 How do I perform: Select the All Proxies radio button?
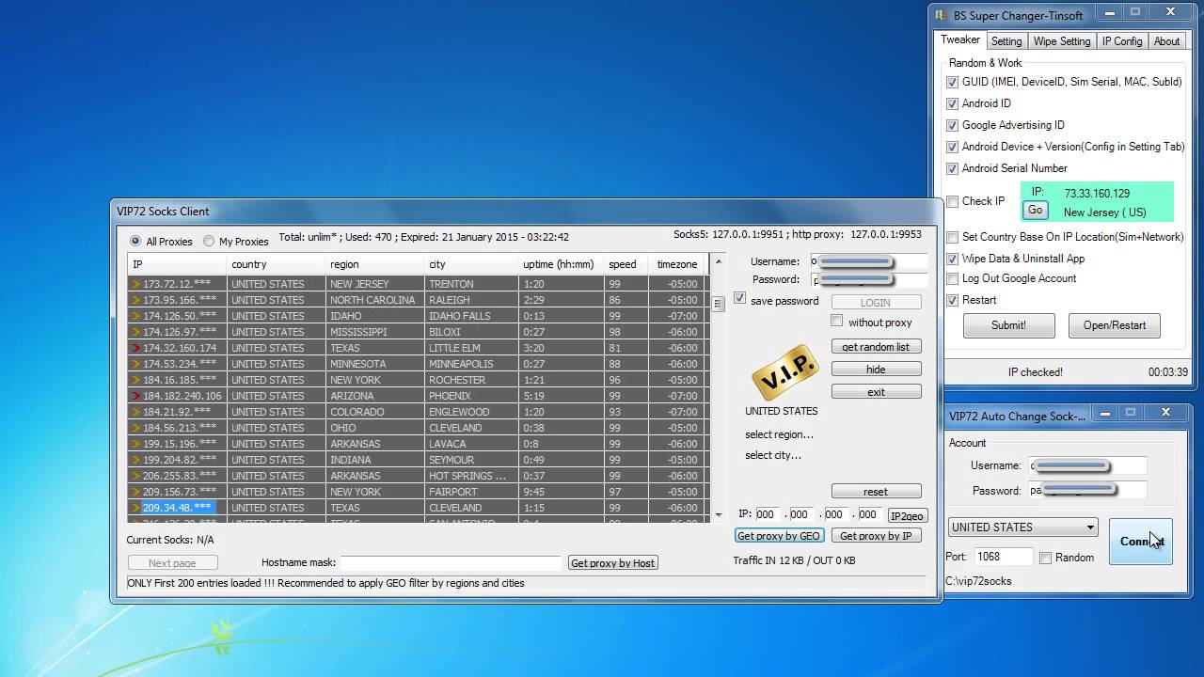[x=135, y=242]
